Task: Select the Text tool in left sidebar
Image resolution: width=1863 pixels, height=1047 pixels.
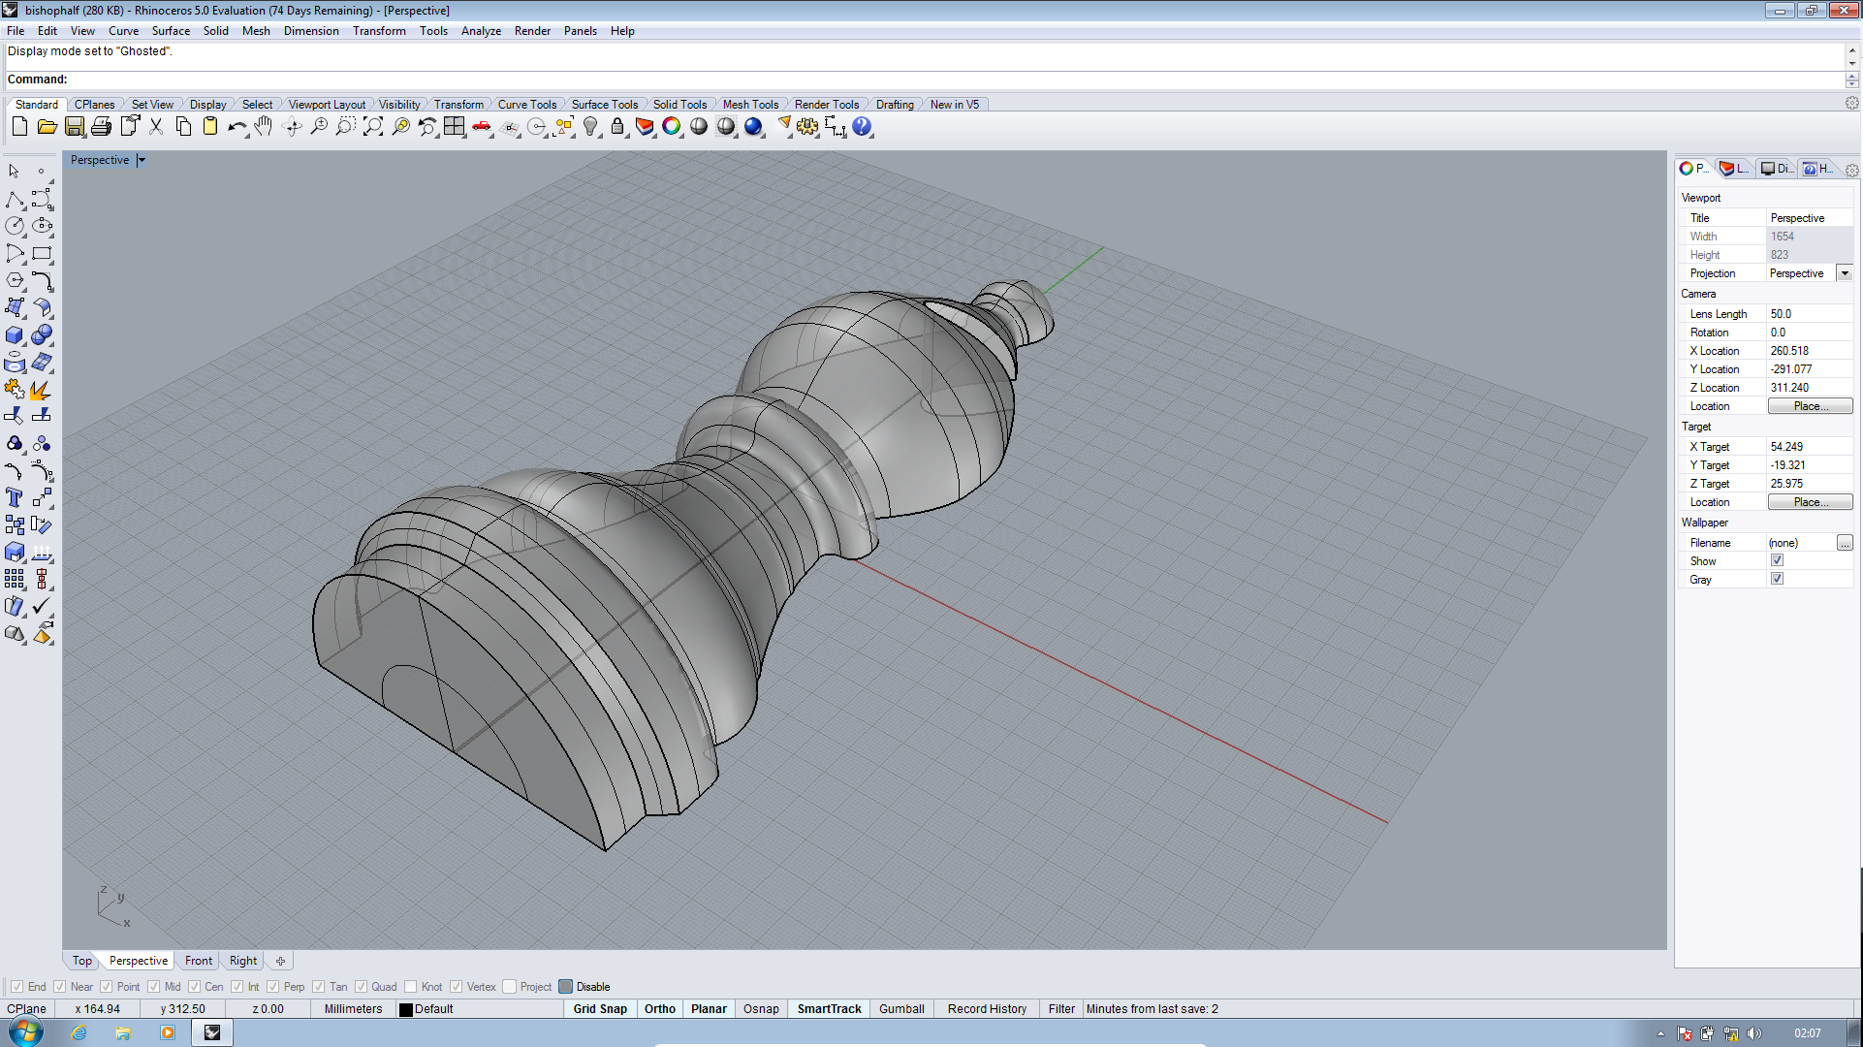Action: tap(15, 498)
